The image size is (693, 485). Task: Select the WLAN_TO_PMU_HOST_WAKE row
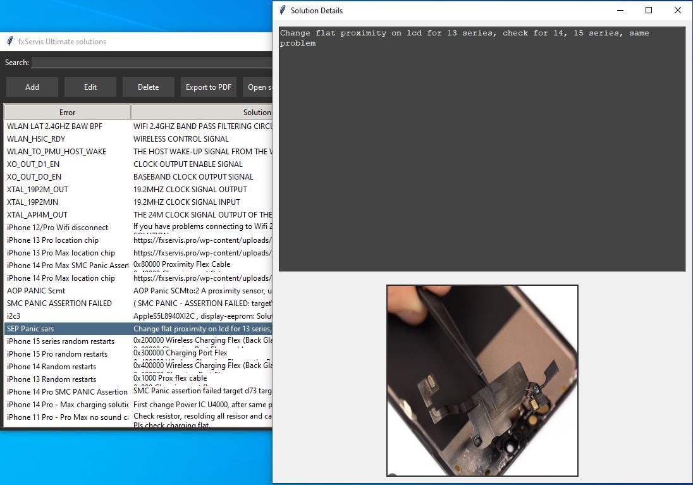click(x=138, y=152)
